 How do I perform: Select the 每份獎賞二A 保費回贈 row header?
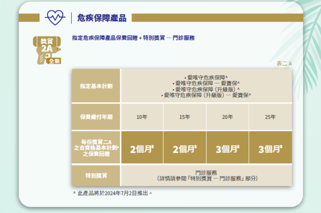[x=96, y=148]
